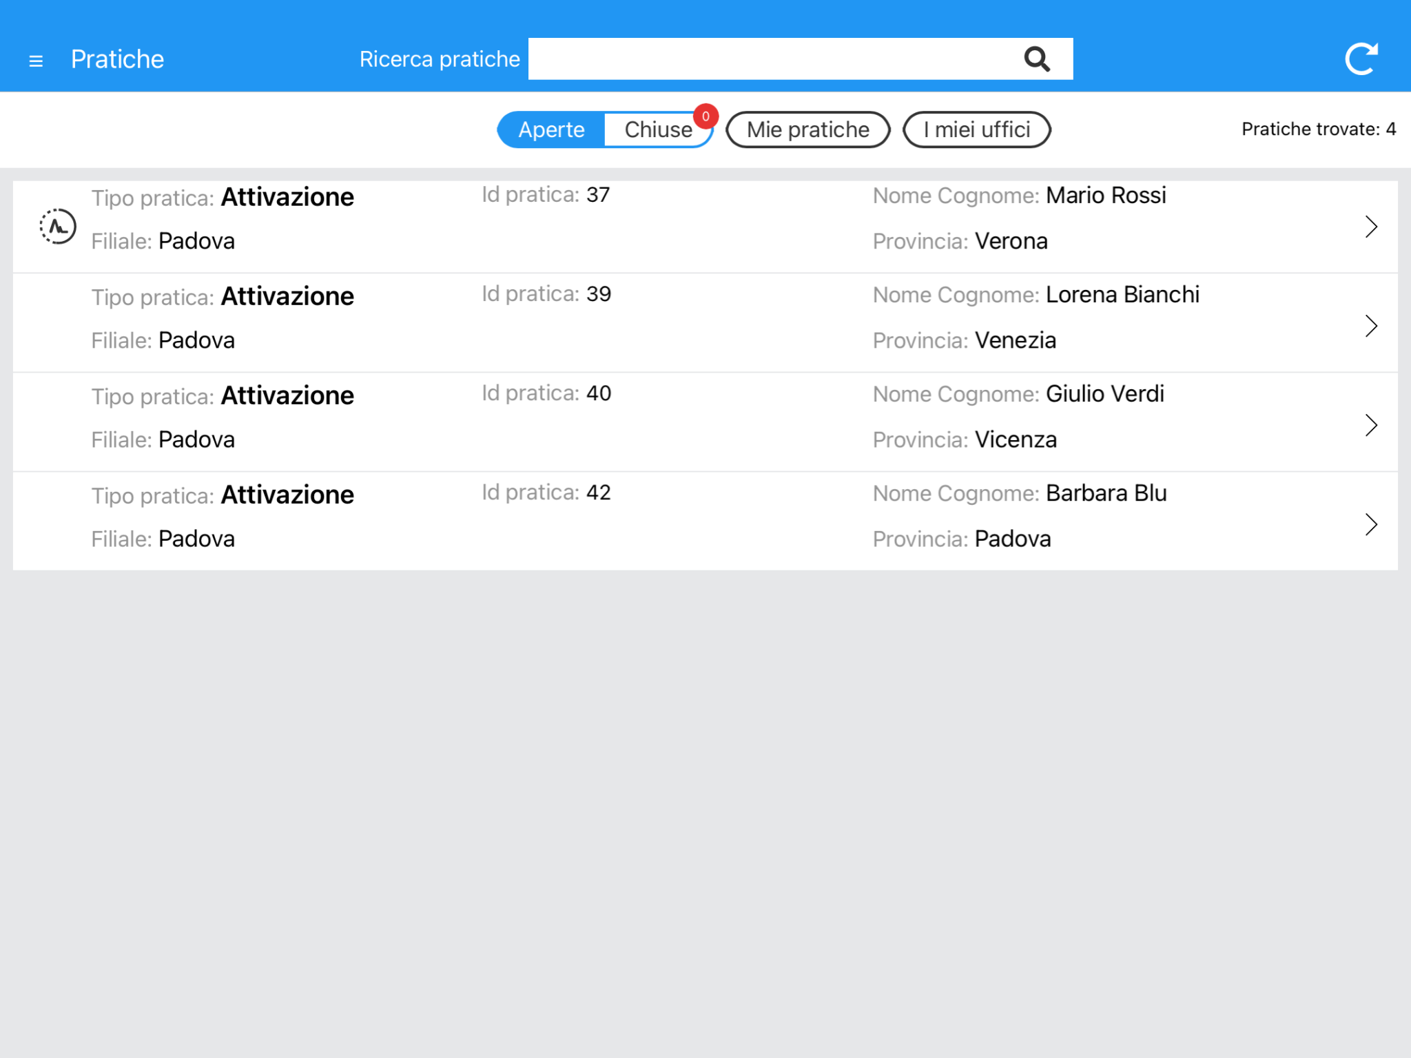Expand Giulio Verdi row chevron
The image size is (1411, 1058).
(x=1370, y=425)
